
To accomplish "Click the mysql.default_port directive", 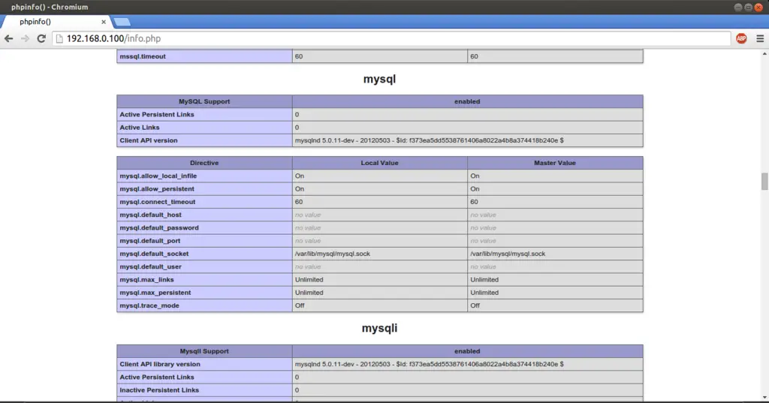I will tap(150, 241).
